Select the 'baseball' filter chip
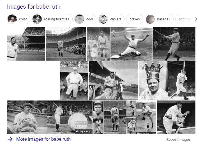This screenshot has width=203, height=146. [159, 19]
